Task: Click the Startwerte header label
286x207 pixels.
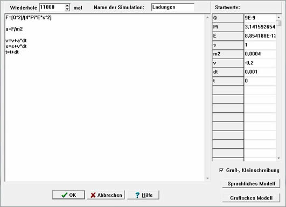Action: (x=227, y=8)
